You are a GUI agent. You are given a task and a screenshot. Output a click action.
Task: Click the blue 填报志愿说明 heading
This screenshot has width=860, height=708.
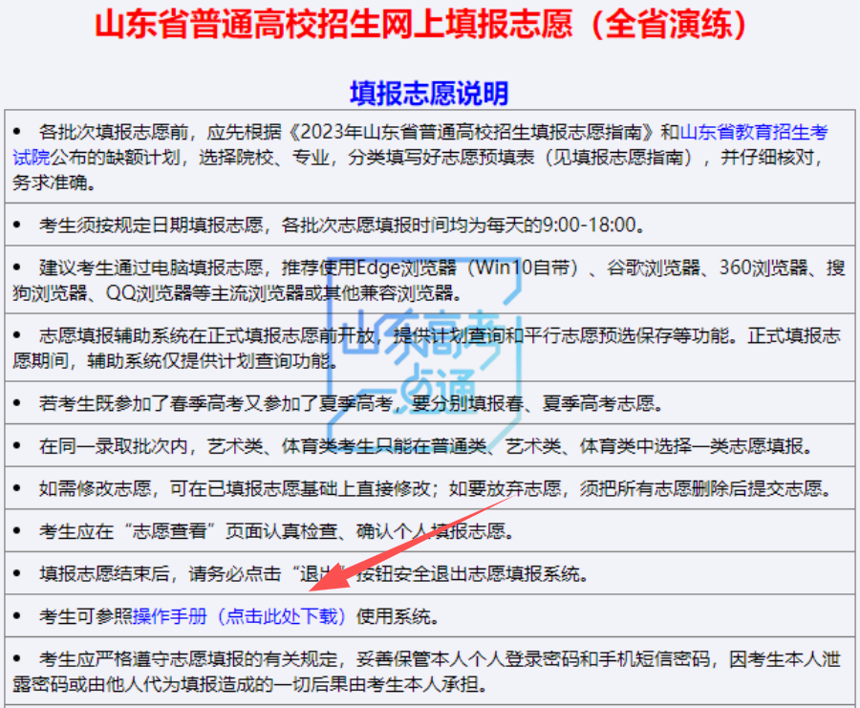(x=429, y=93)
